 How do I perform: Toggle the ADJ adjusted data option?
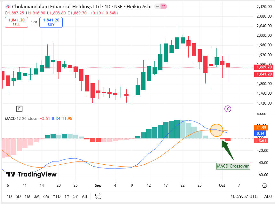268,196
